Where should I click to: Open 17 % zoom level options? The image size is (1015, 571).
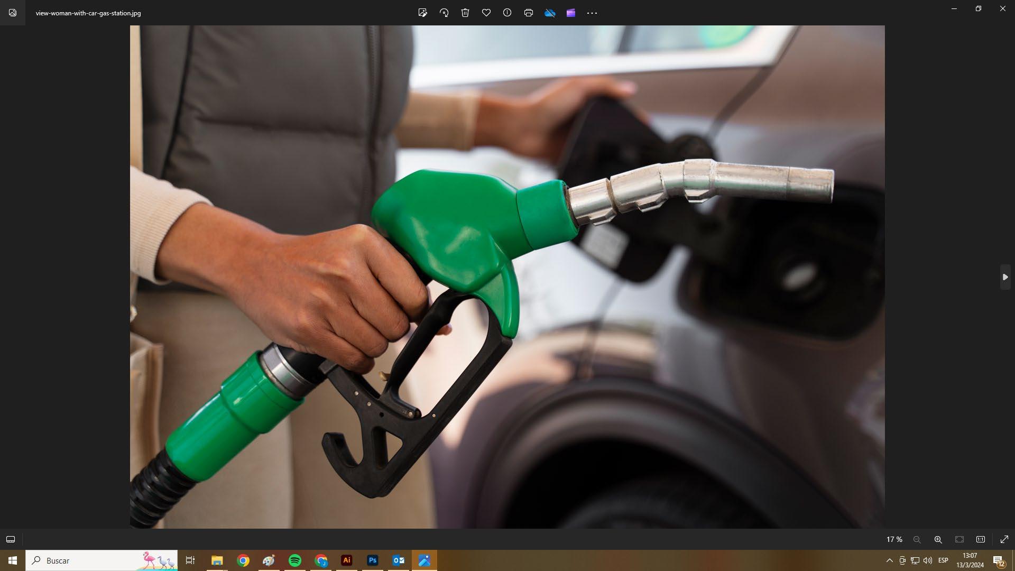pos(894,539)
